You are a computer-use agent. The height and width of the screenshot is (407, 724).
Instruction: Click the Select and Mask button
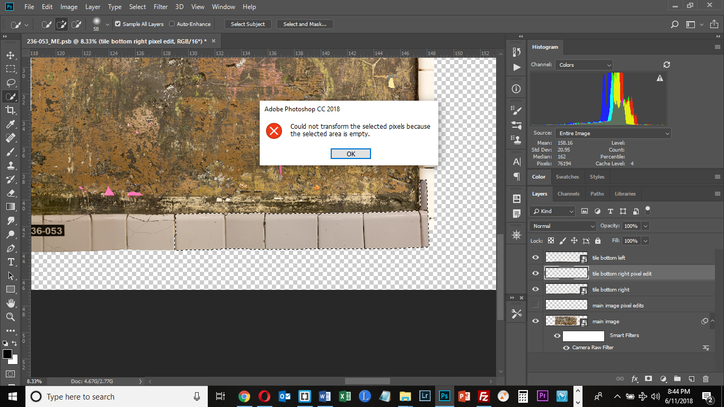305,24
